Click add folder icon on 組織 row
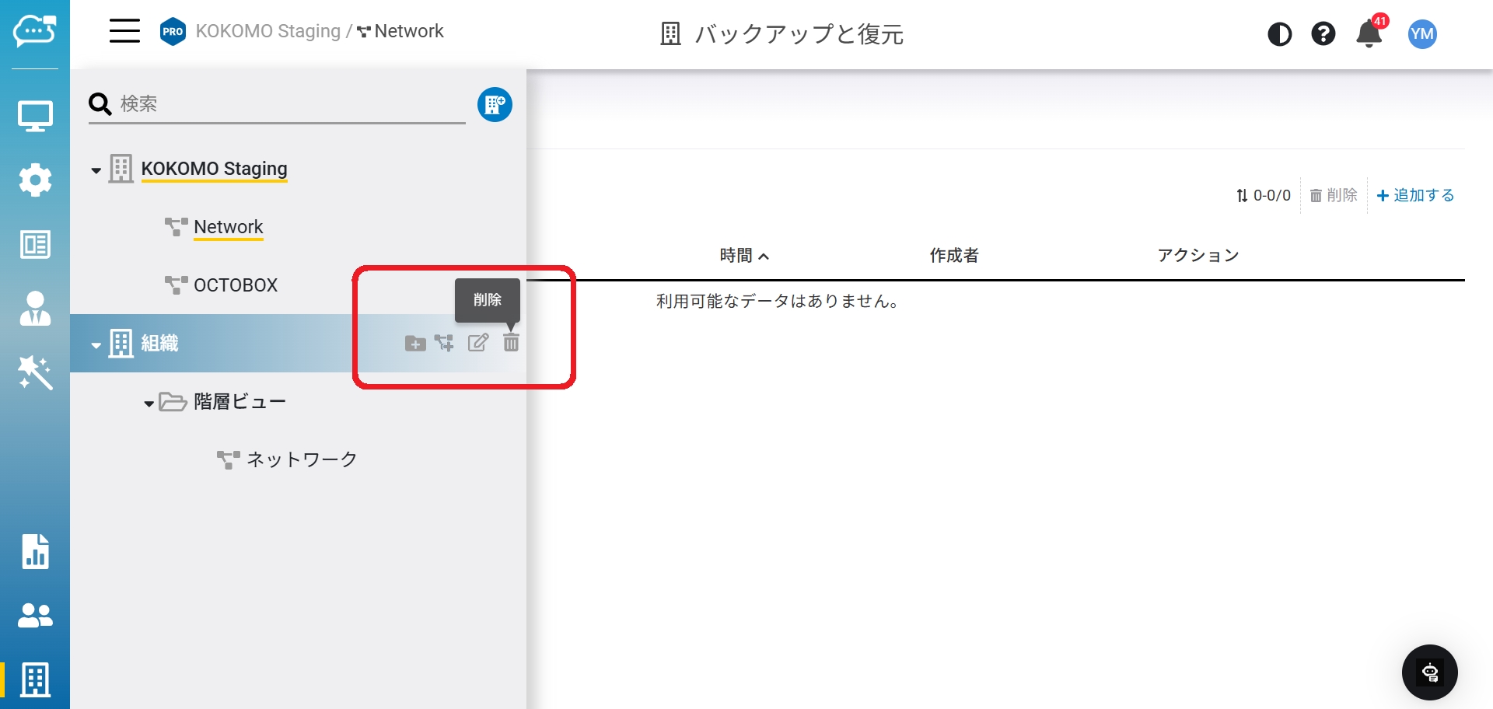This screenshot has height=709, width=1493. click(x=415, y=344)
